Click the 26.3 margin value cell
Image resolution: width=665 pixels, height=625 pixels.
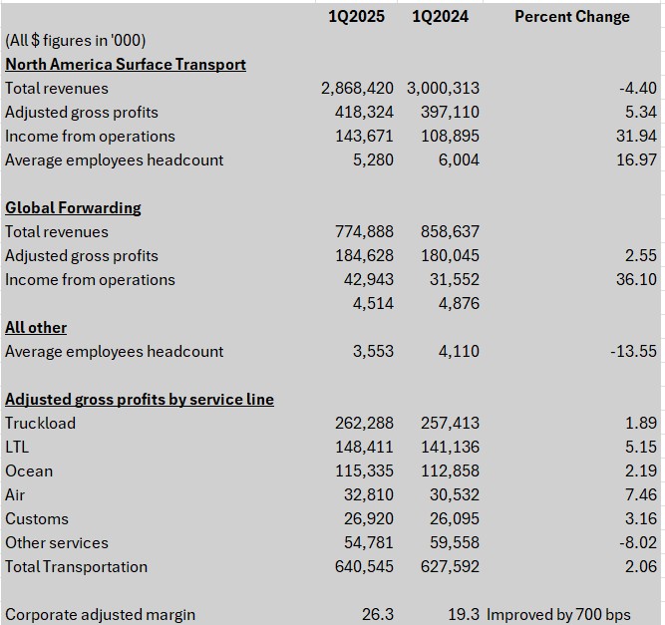pos(378,615)
